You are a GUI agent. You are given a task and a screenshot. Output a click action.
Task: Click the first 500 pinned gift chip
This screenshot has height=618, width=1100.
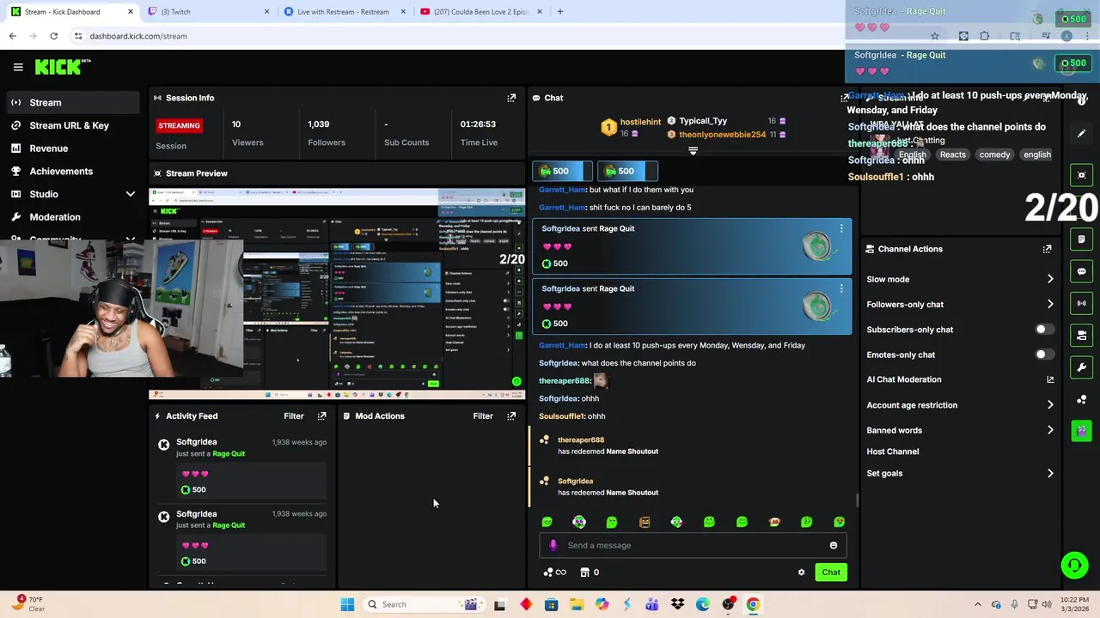click(562, 171)
